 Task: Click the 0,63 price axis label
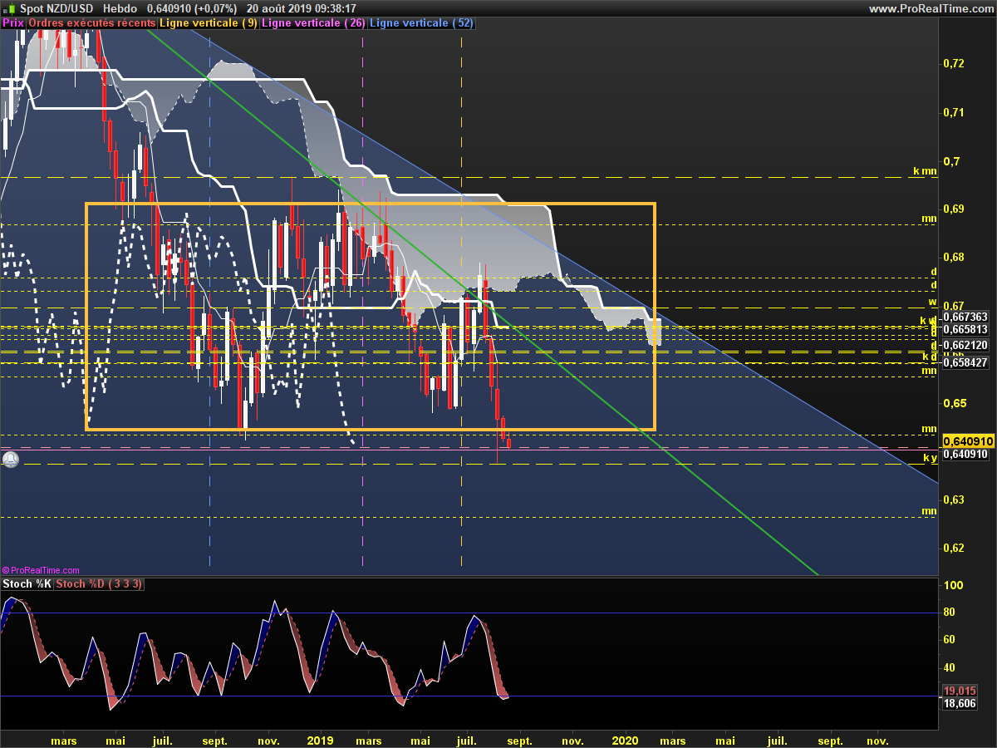pyautogui.click(x=955, y=499)
